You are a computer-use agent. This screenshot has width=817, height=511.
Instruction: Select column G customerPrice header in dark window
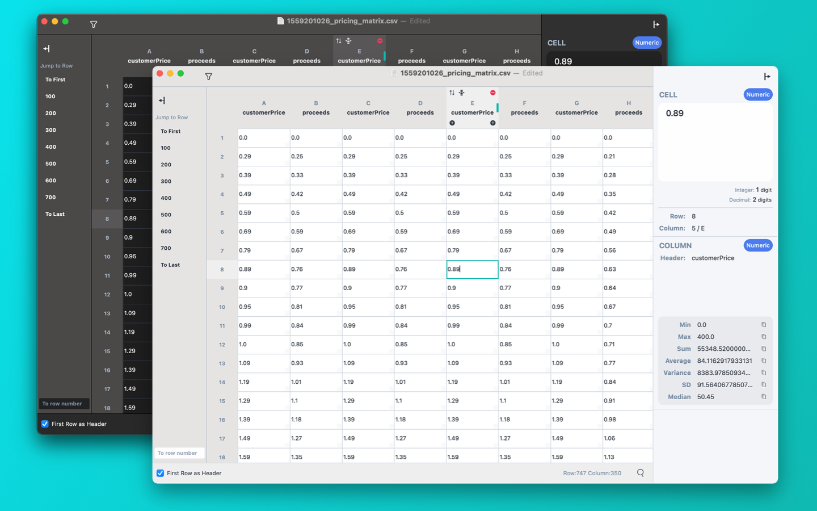coord(464,56)
